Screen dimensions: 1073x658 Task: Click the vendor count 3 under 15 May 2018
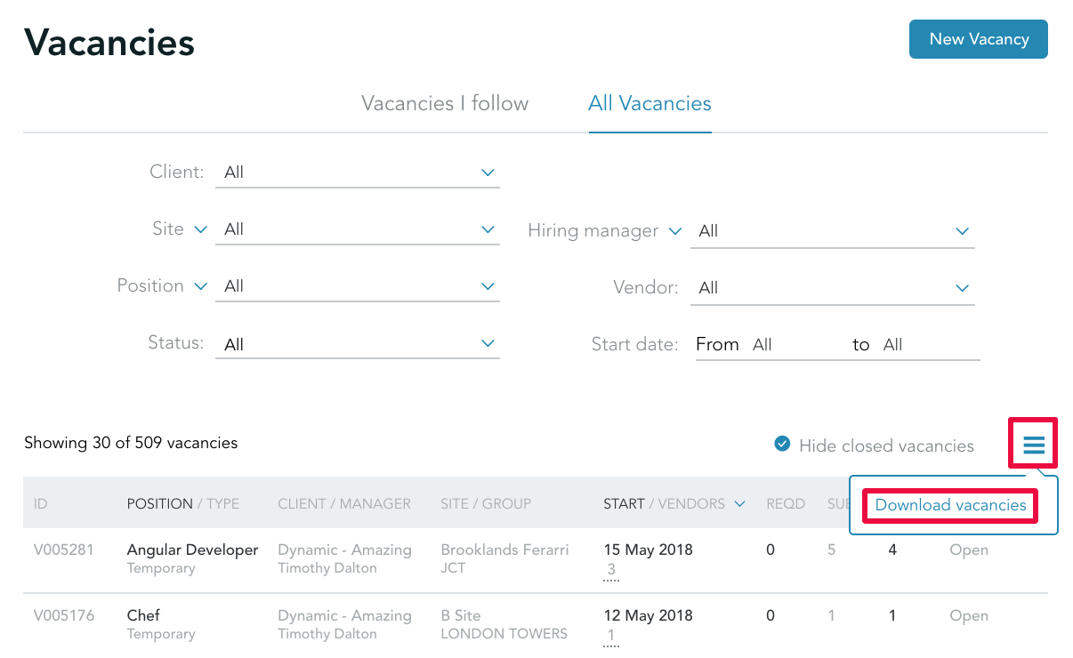tap(611, 570)
